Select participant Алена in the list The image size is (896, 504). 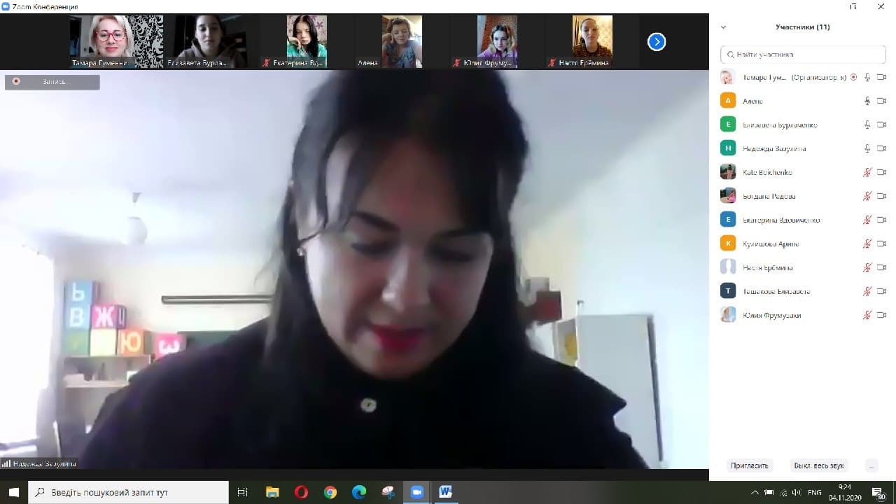(803, 101)
